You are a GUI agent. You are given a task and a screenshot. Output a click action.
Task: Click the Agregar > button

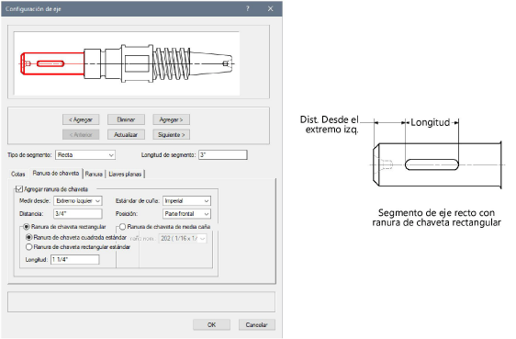pos(171,119)
